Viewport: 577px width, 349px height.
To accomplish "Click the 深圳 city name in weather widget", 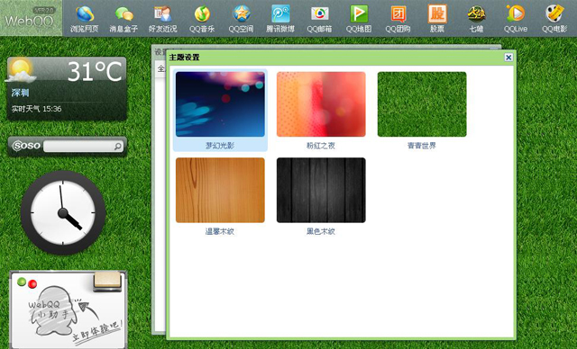I will tap(20, 93).
